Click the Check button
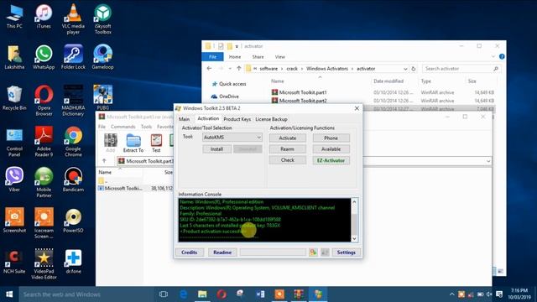This screenshot has width=537, height=302. pyautogui.click(x=287, y=160)
